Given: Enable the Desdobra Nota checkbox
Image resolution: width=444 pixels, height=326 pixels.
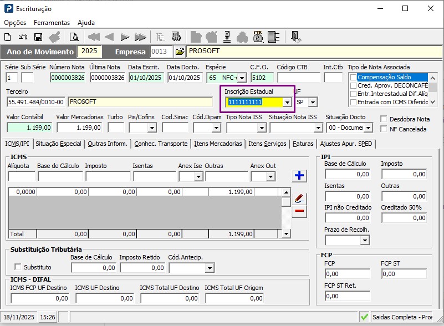Looking at the screenshot, I should [x=384, y=119].
